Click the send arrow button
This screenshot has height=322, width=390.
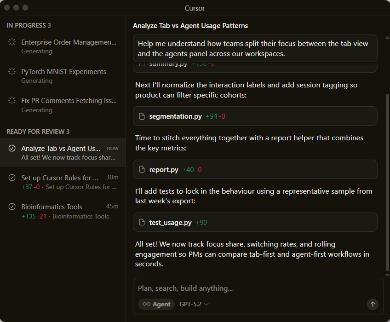(x=373, y=304)
